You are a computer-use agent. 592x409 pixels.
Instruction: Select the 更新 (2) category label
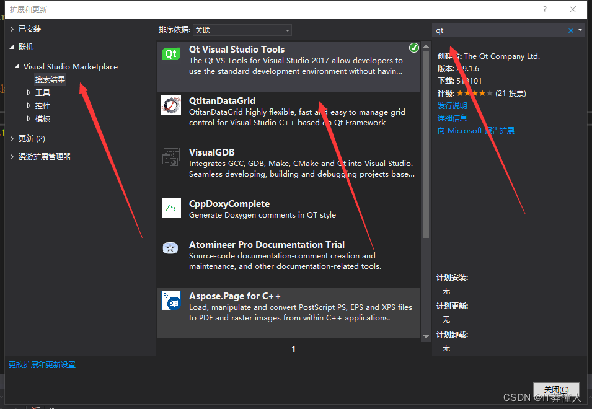pos(32,138)
